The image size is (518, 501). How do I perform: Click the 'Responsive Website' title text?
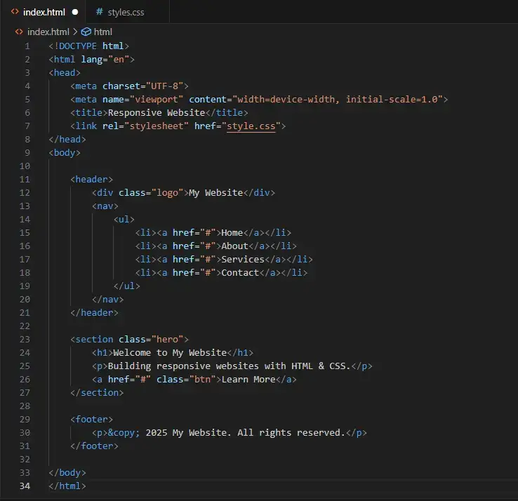(157, 112)
